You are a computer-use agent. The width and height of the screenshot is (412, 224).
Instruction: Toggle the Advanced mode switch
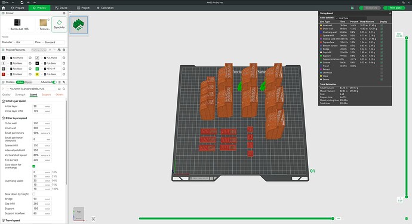(54, 82)
